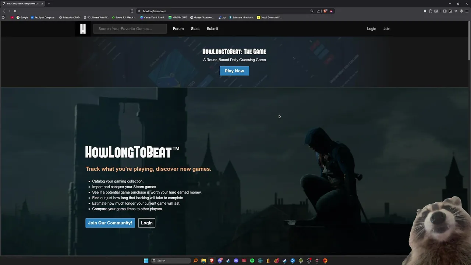Open Discord from taskbar
The height and width of the screenshot is (265, 471).
tap(220, 261)
